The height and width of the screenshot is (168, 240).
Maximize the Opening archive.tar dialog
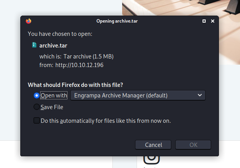click(x=204, y=21)
